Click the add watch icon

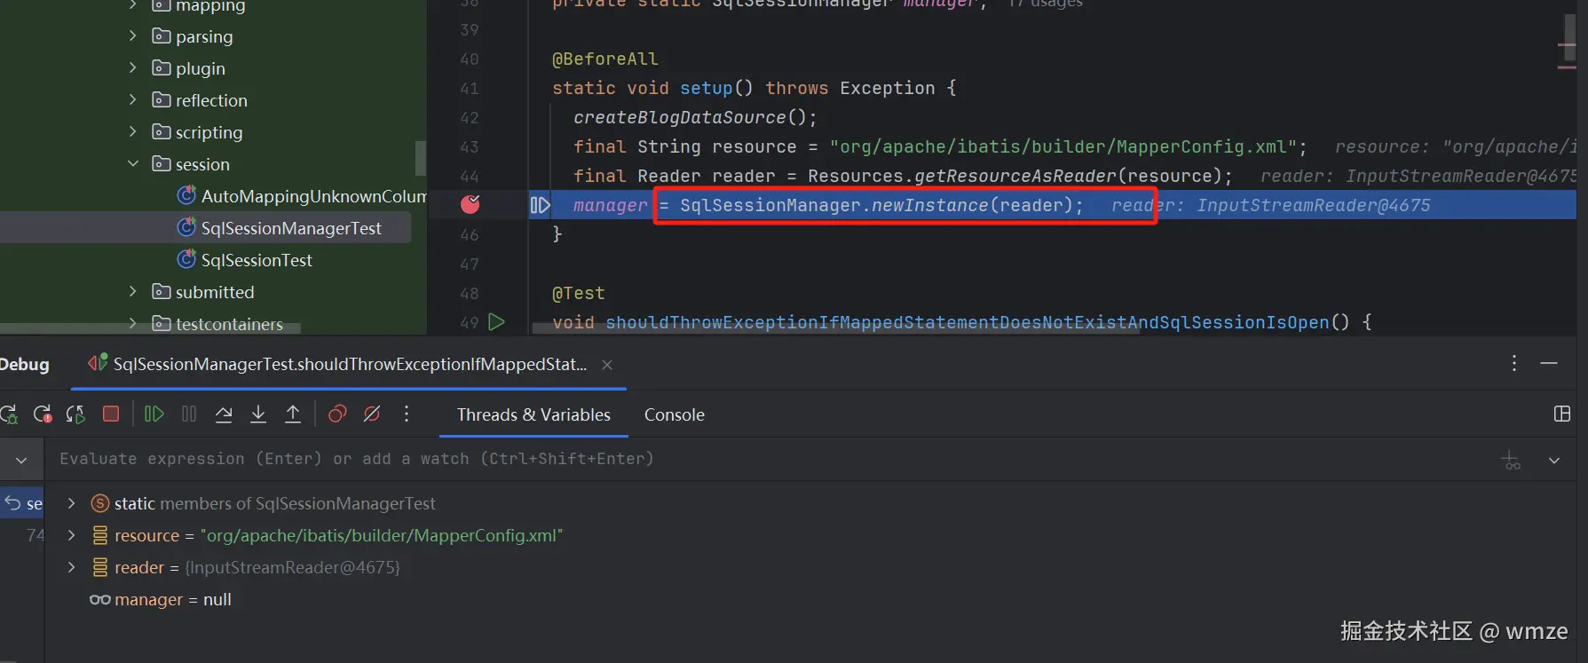pos(1511,460)
